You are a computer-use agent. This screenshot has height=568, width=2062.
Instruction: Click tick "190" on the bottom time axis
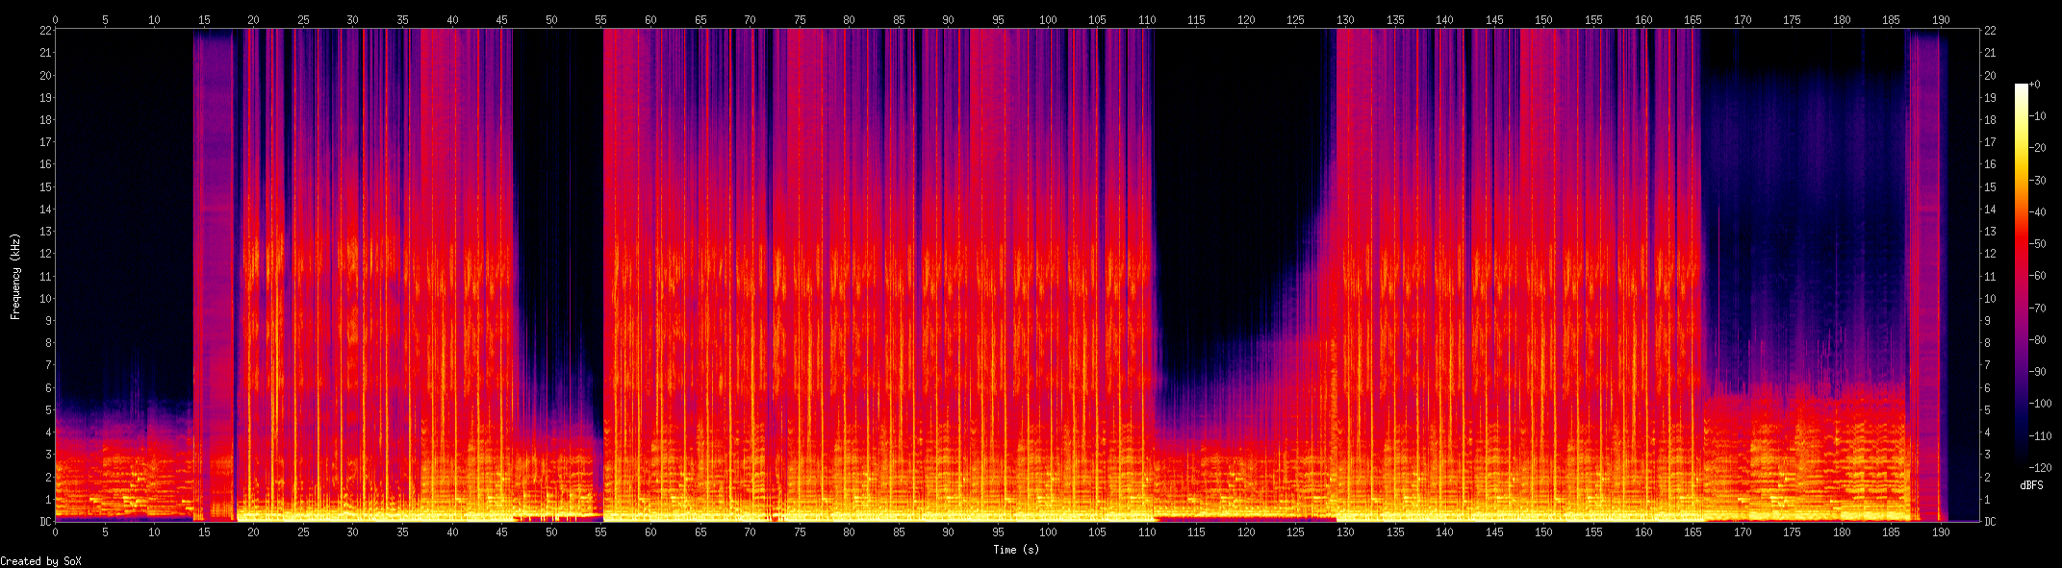coord(1941,532)
